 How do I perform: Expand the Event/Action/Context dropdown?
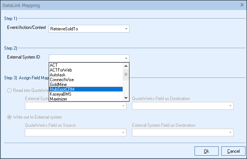[126, 29]
